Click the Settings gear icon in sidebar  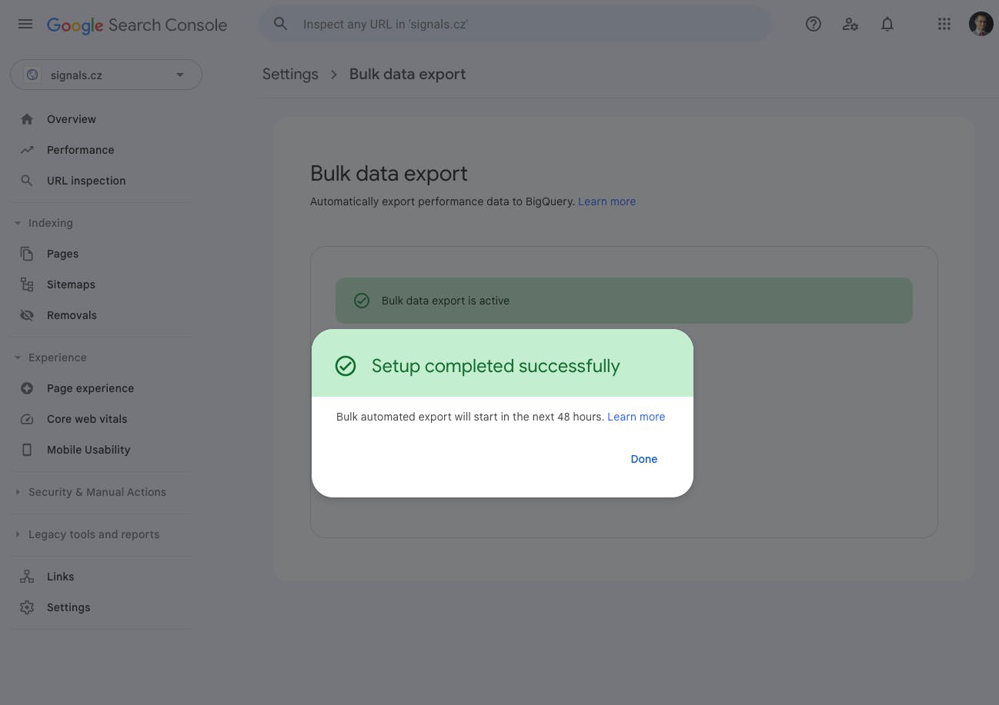click(27, 607)
